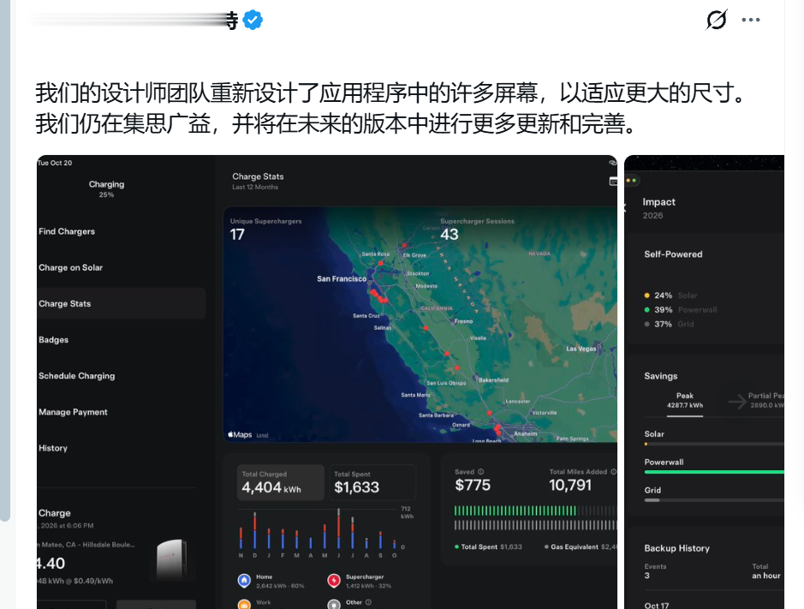The height and width of the screenshot is (609, 804).
Task: Click the Backup History heading
Action: pyautogui.click(x=676, y=548)
